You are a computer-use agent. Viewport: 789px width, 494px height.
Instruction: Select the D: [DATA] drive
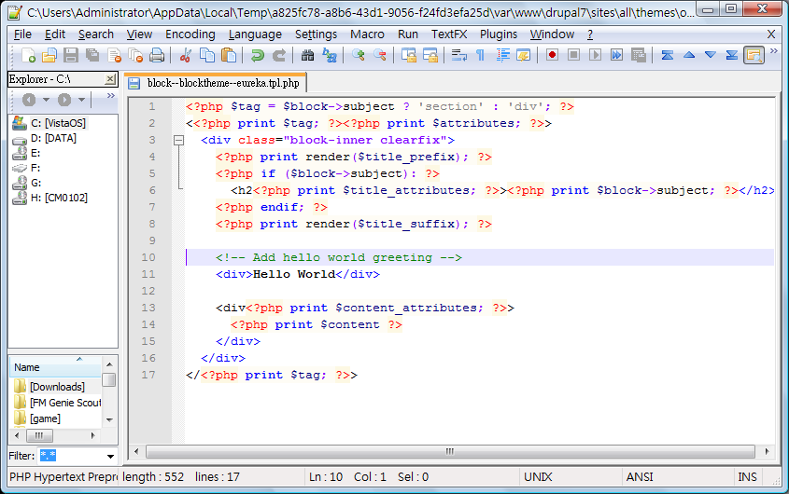pyautogui.click(x=53, y=138)
